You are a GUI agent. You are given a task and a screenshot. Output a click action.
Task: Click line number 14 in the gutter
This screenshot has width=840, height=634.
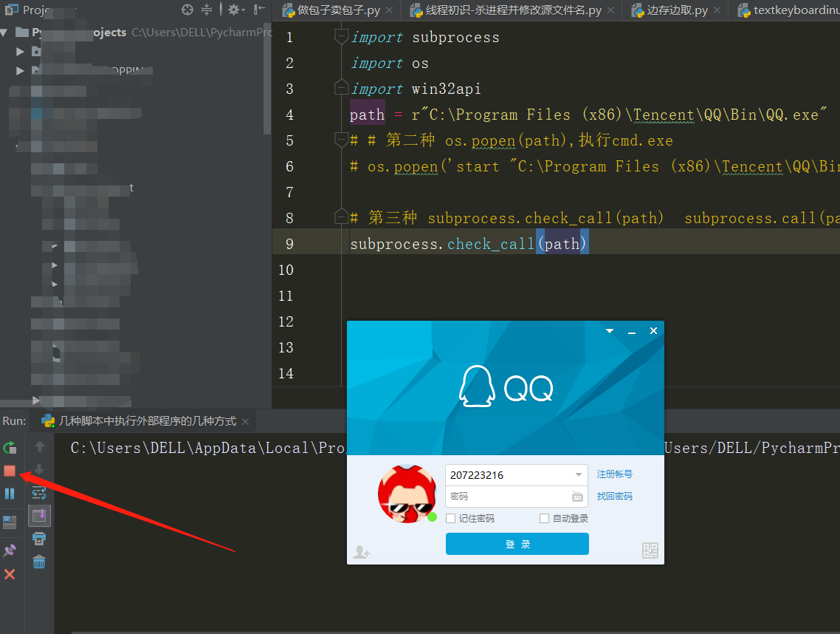pos(286,373)
